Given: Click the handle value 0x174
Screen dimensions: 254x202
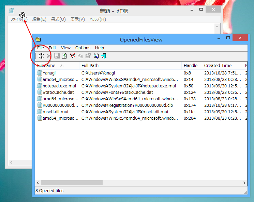Looking at the screenshot, I should (190, 105).
